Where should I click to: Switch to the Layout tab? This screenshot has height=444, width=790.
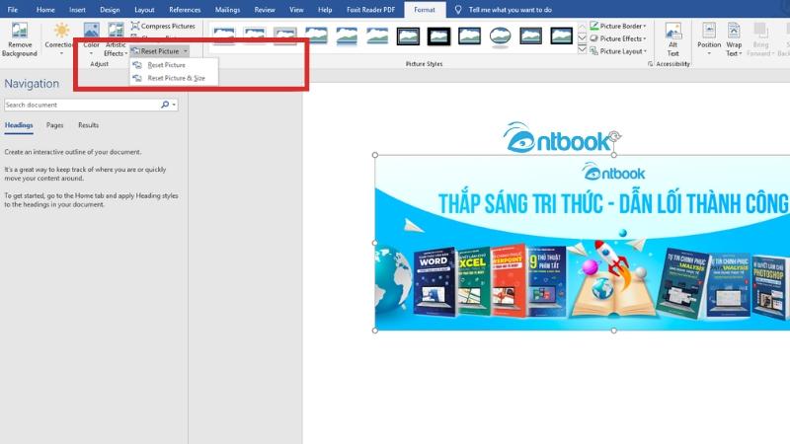tap(144, 10)
